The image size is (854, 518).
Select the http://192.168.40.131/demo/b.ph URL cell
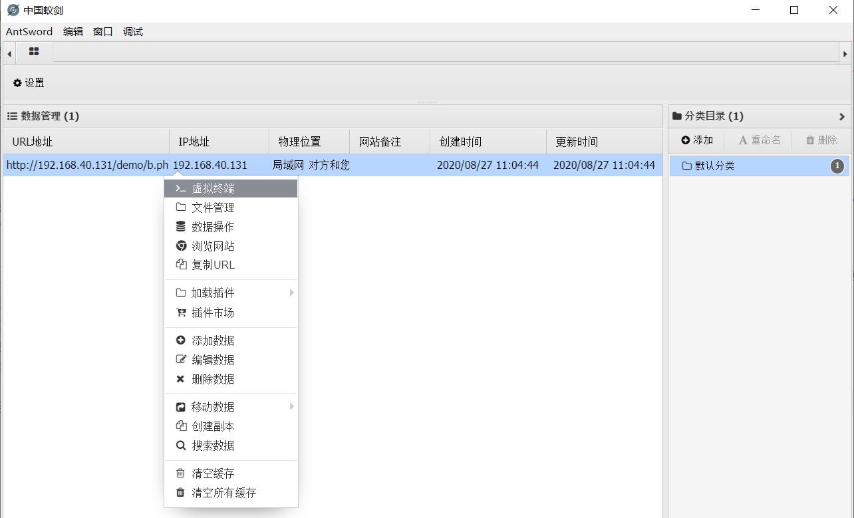[86, 166]
